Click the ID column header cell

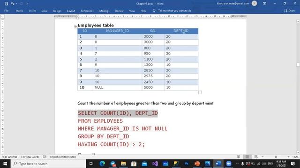[x=85, y=31]
